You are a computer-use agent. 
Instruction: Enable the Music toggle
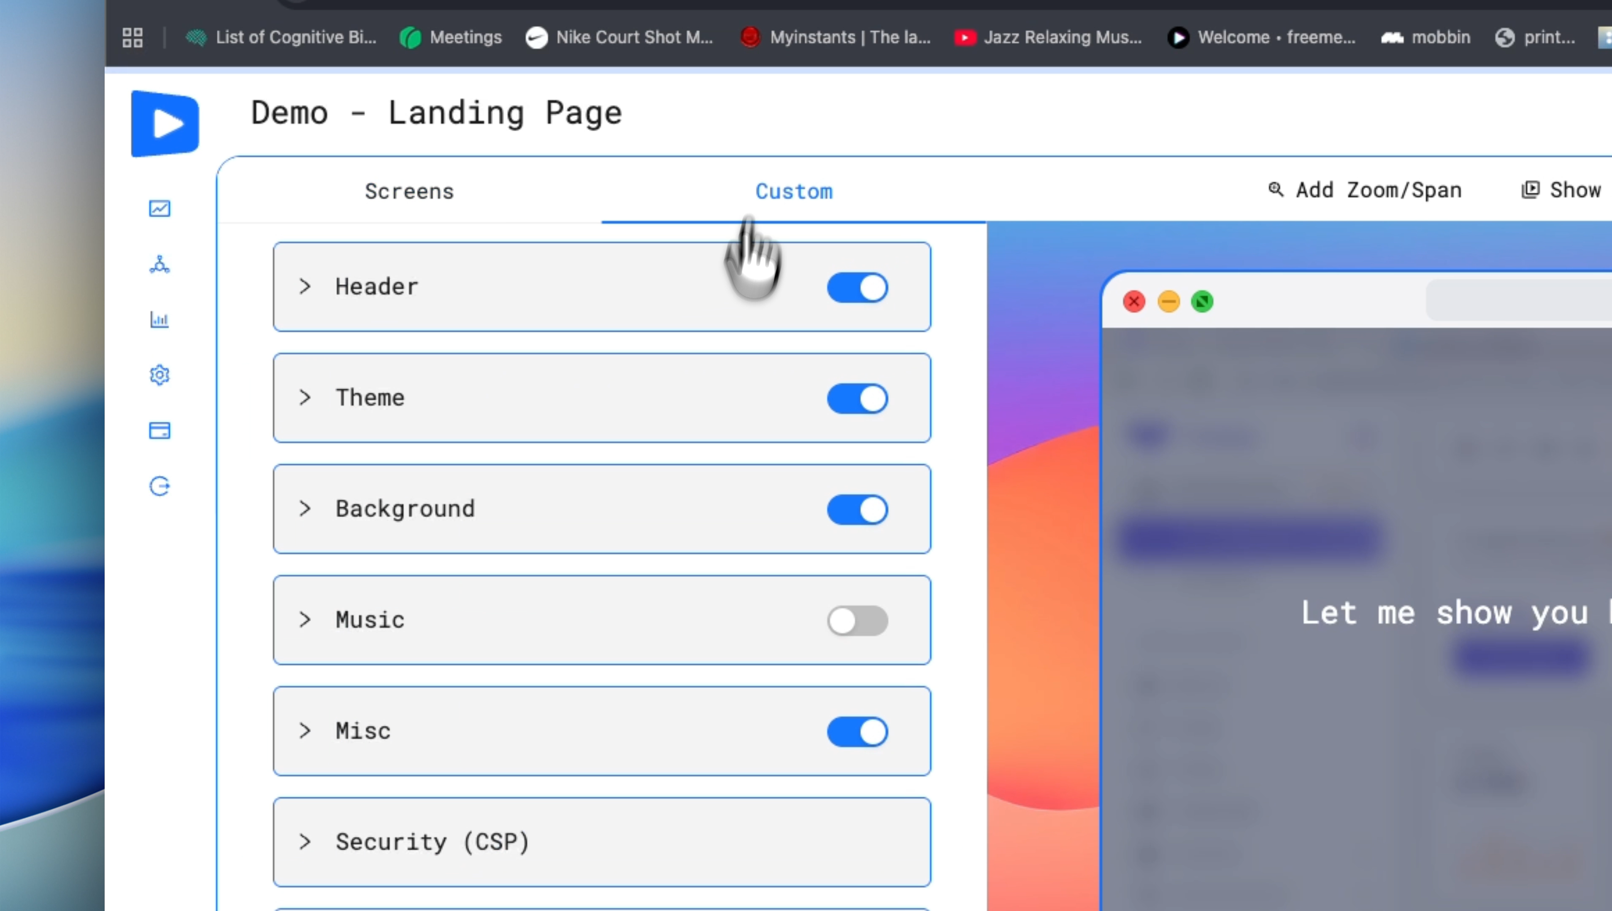coord(857,621)
